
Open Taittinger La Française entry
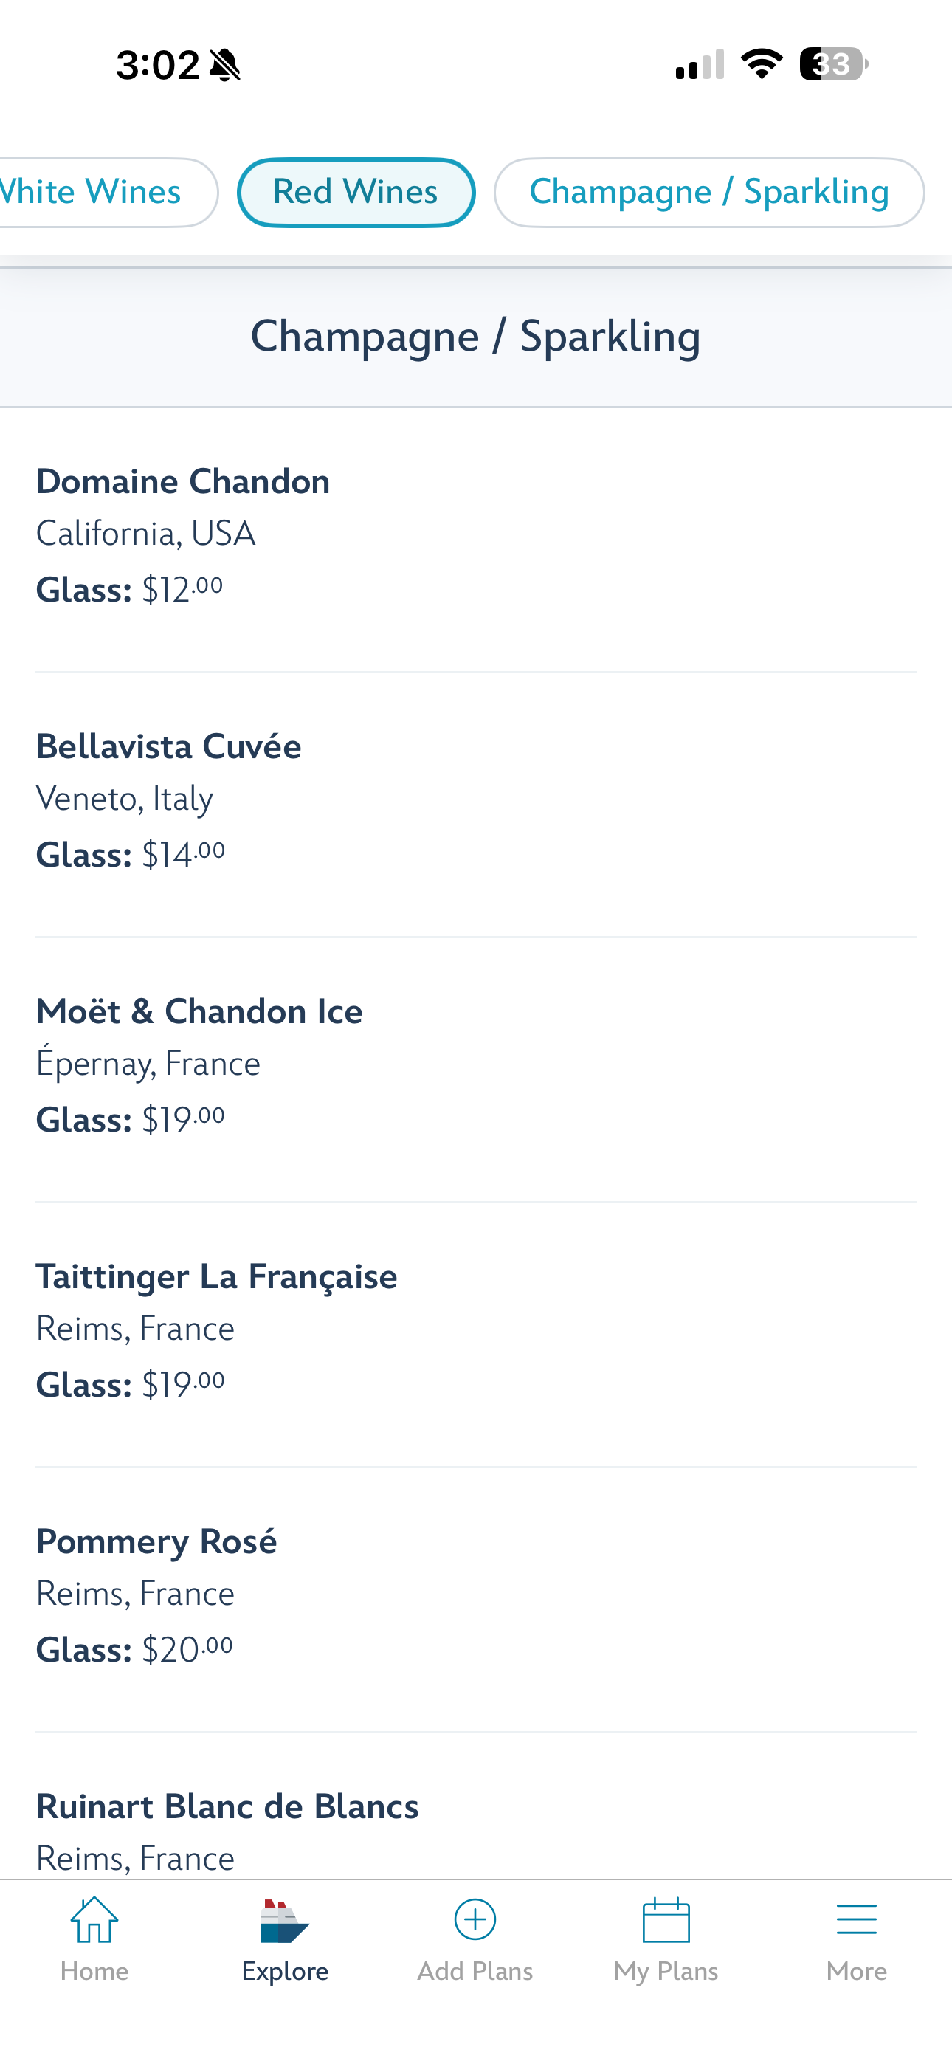coord(216,1276)
